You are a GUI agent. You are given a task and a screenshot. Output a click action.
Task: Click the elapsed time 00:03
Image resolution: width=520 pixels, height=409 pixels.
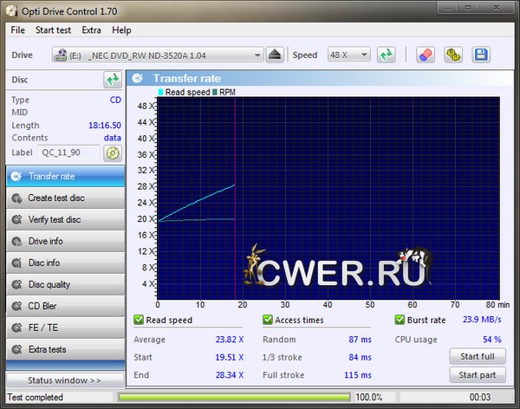tap(480, 397)
